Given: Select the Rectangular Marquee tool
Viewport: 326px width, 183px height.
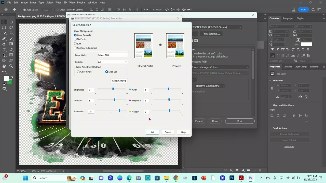Looking at the screenshot, I should pyautogui.click(x=4, y=27).
